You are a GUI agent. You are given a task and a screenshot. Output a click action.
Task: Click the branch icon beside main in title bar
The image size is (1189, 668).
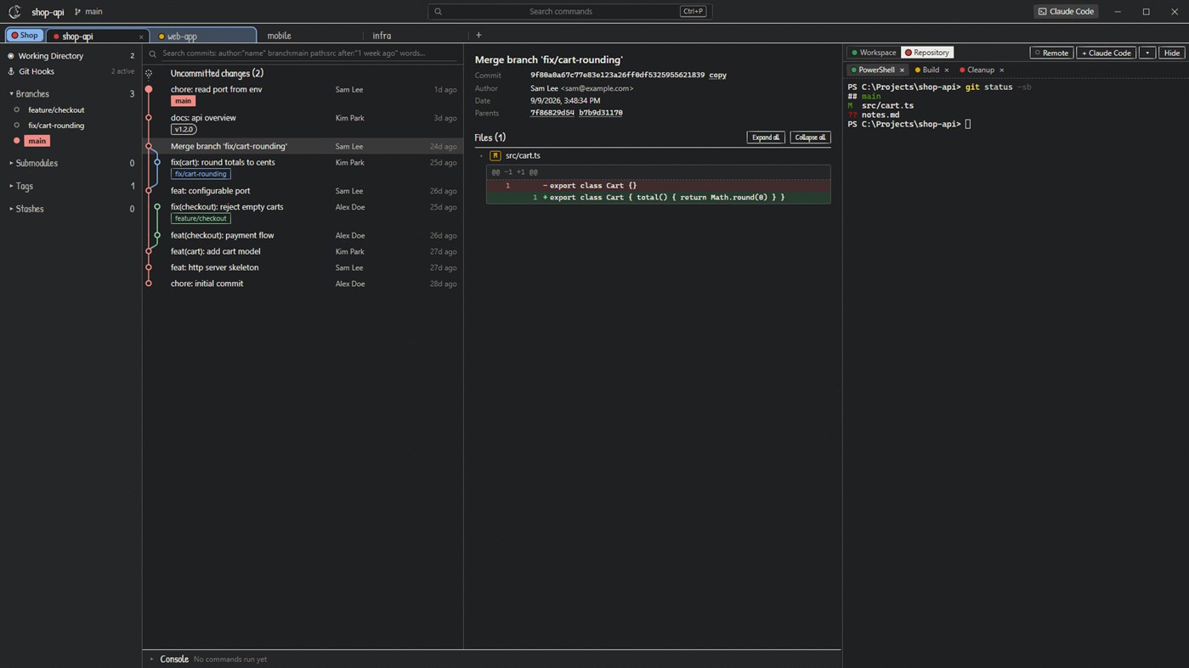pyautogui.click(x=77, y=12)
